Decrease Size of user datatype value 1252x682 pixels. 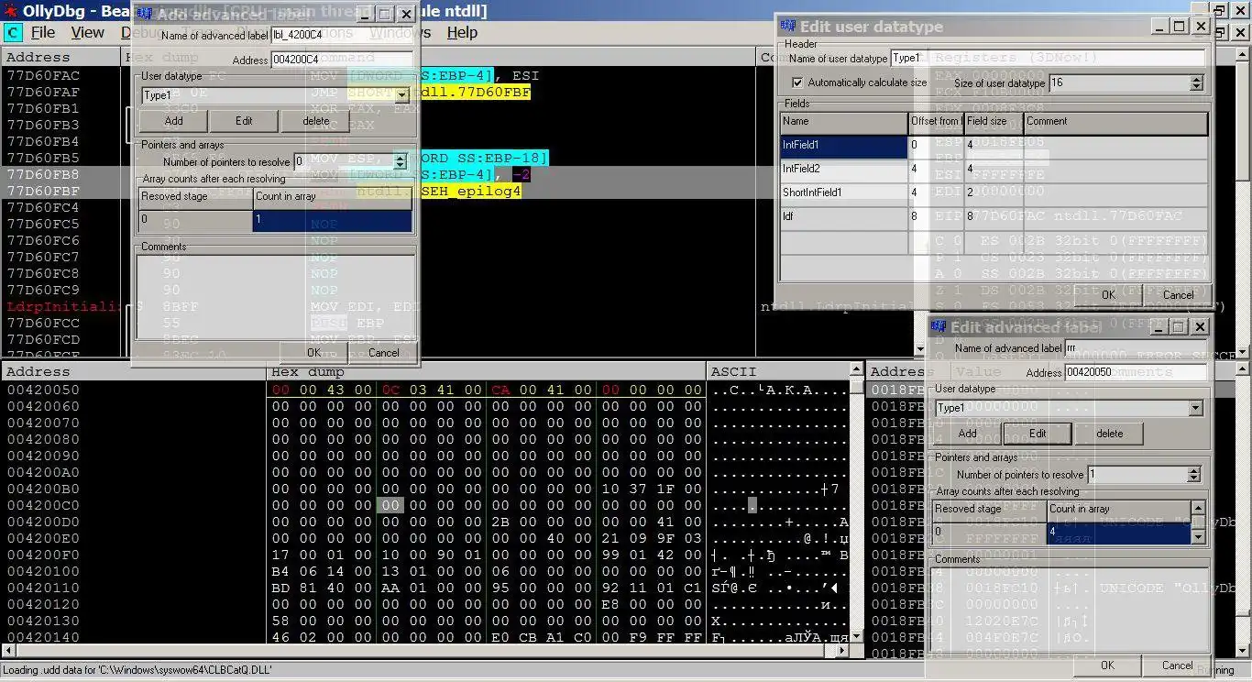click(x=1196, y=87)
